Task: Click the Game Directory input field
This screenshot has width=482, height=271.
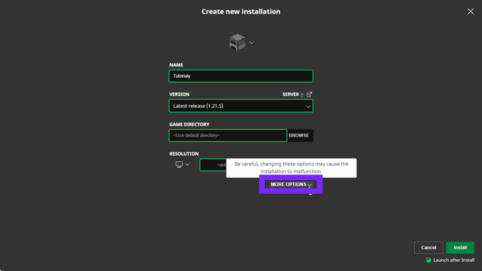Action: 228,135
